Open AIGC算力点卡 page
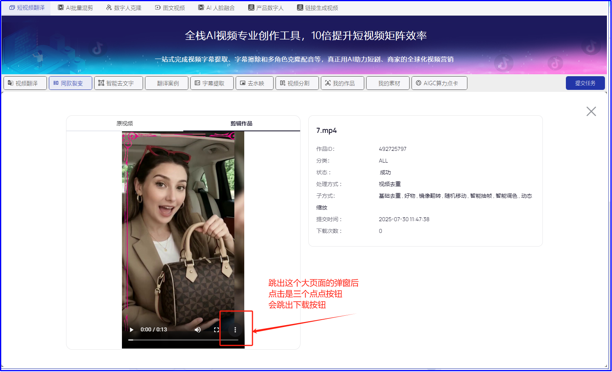This screenshot has width=612, height=372. coord(439,83)
